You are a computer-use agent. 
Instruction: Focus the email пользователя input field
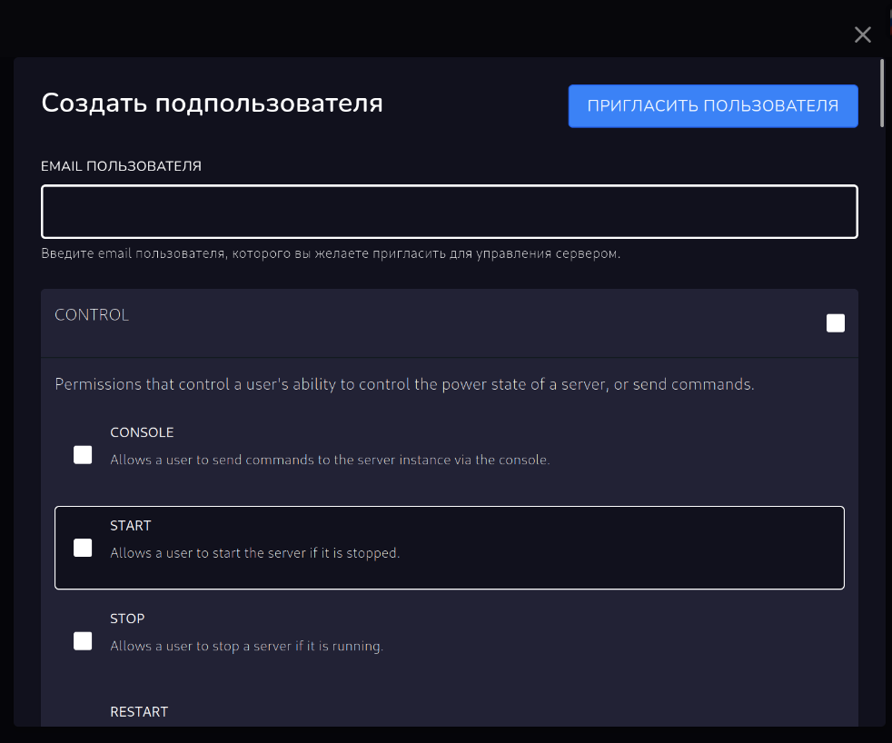coord(449,212)
